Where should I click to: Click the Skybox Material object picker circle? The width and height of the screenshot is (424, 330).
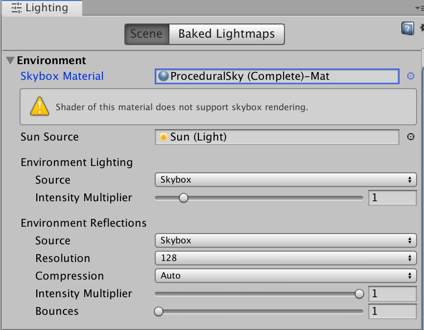[x=411, y=76]
